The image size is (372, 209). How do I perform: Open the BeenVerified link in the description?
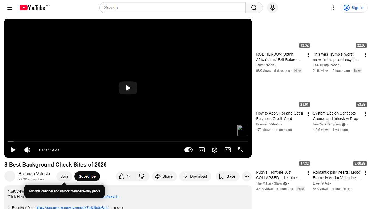pos(72,207)
